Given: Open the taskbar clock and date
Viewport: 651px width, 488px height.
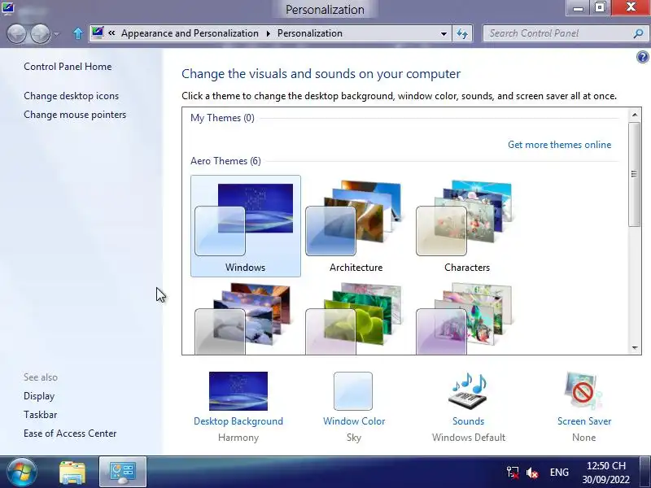Looking at the screenshot, I should (x=605, y=473).
